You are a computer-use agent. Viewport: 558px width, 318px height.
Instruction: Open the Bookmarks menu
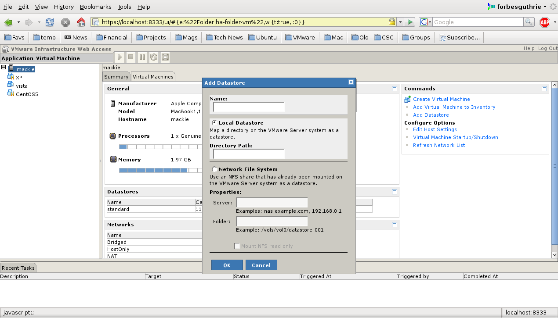[x=96, y=7]
